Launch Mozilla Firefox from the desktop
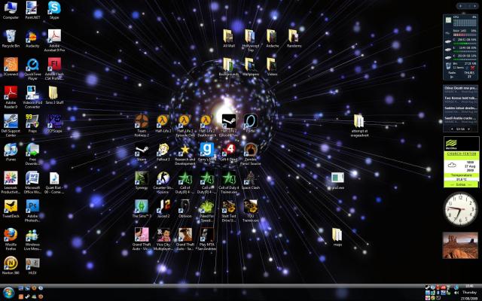The height and width of the screenshot is (301, 482). click(x=11, y=239)
